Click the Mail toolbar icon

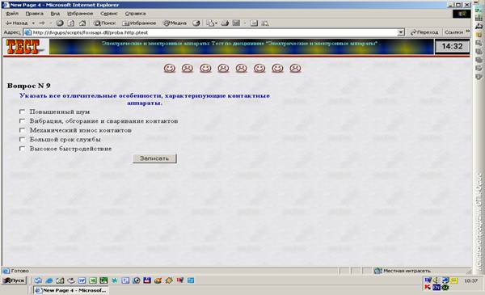pos(210,23)
